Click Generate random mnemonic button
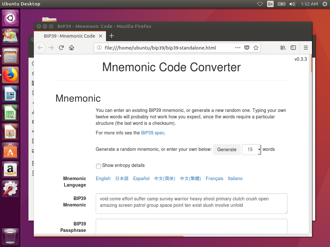 click(227, 150)
